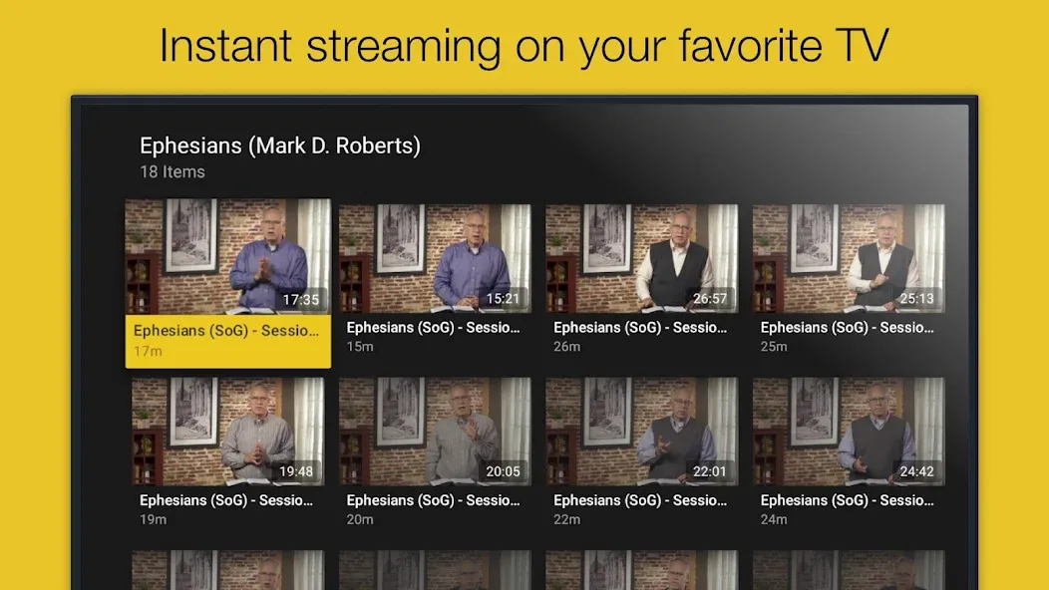Open the video thumbnail with duration 20:05
This screenshot has height=590, width=1049.
click(435, 432)
